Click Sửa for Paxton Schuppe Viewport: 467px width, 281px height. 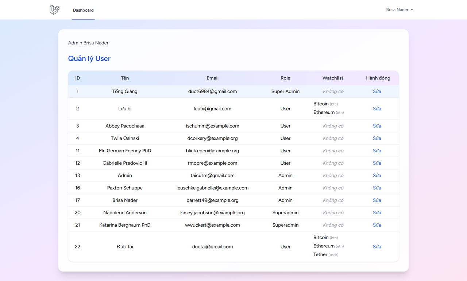pos(377,188)
